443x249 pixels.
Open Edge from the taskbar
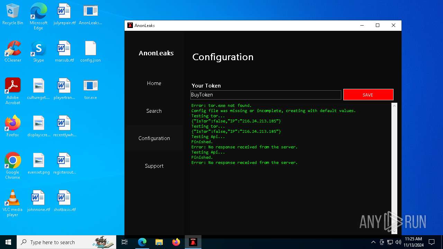142,242
